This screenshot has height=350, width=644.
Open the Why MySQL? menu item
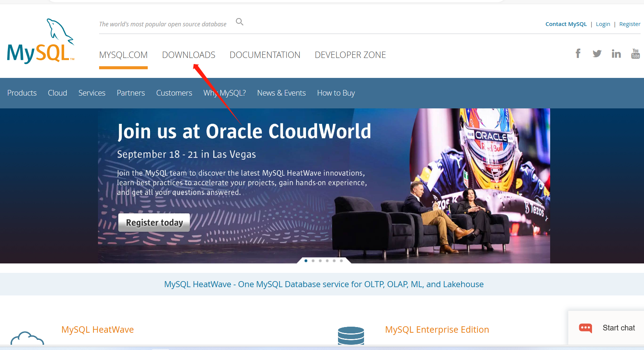click(x=225, y=93)
